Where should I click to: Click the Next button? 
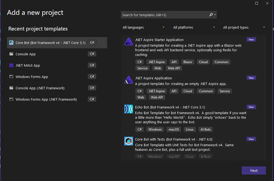(x=253, y=170)
